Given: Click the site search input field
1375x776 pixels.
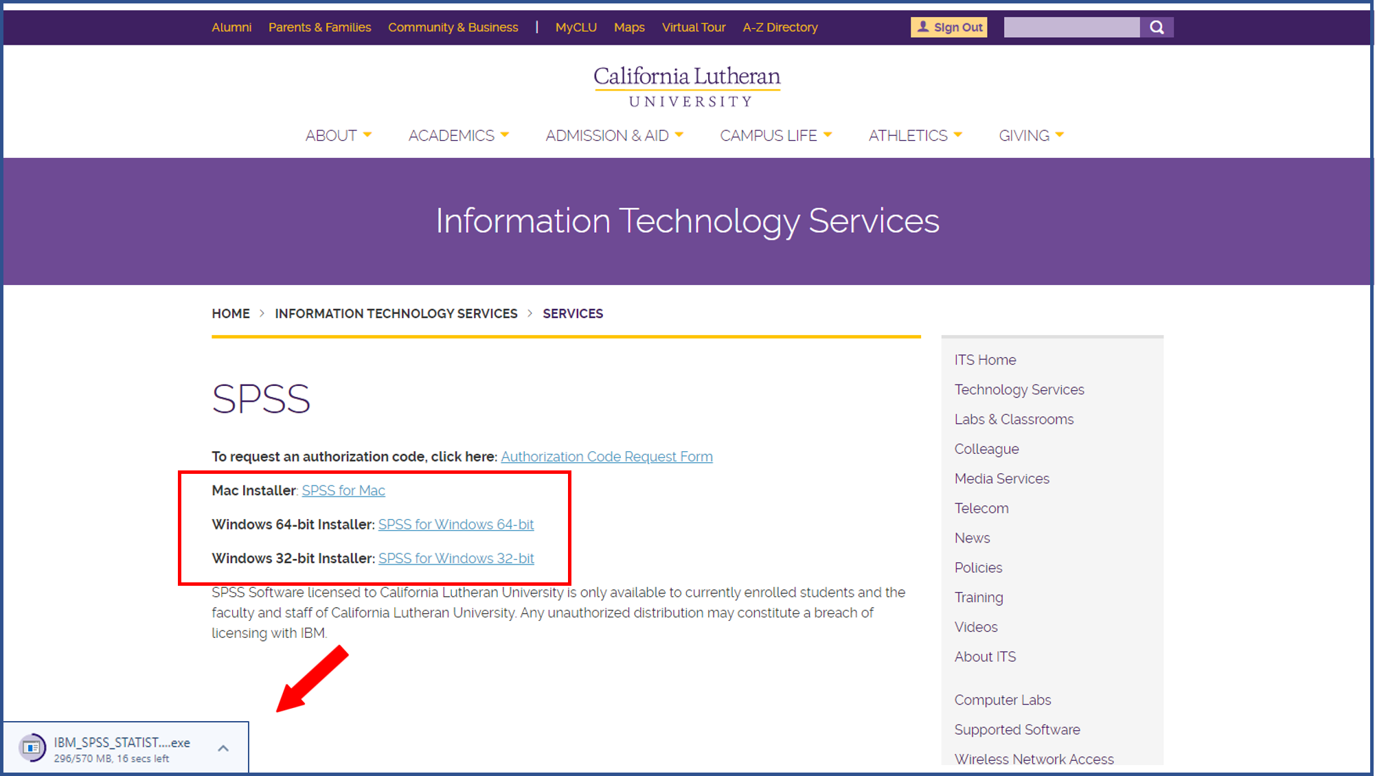Looking at the screenshot, I should coord(1071,27).
